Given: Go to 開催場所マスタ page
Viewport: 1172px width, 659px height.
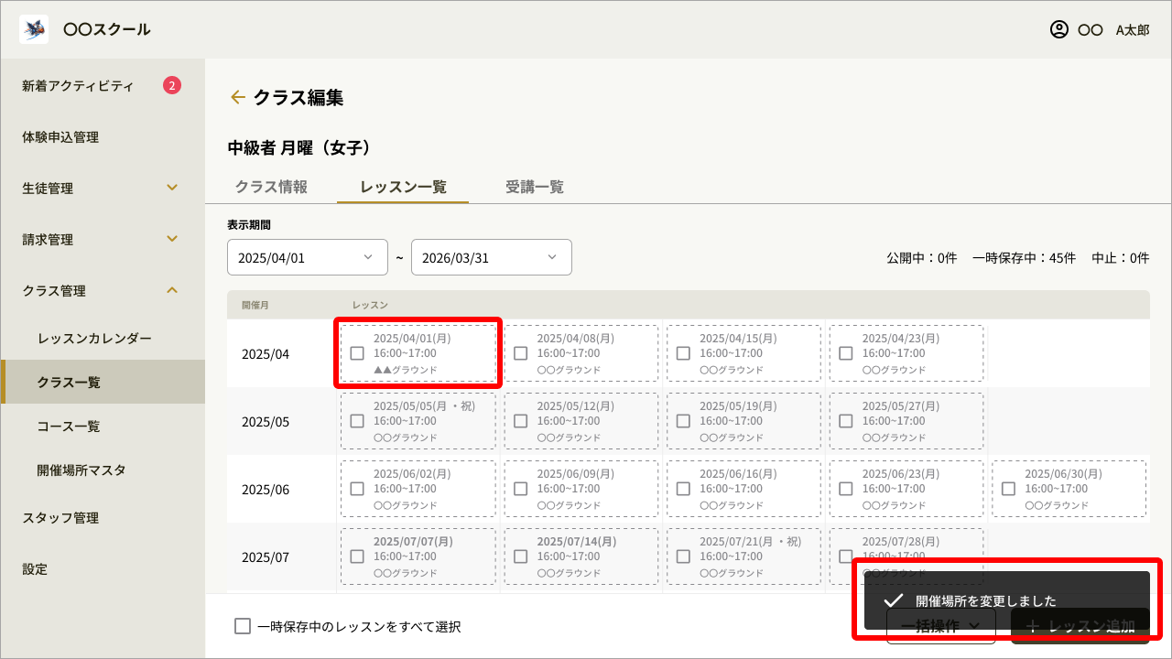Looking at the screenshot, I should coord(81,470).
